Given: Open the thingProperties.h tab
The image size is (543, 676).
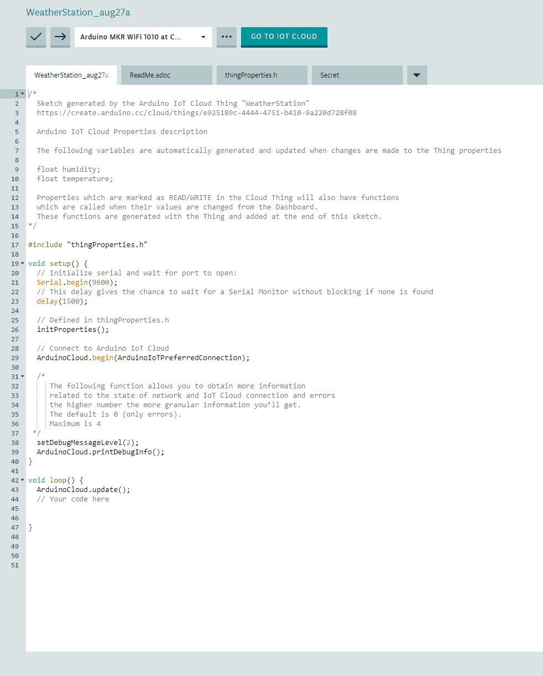Looking at the screenshot, I should [262, 74].
